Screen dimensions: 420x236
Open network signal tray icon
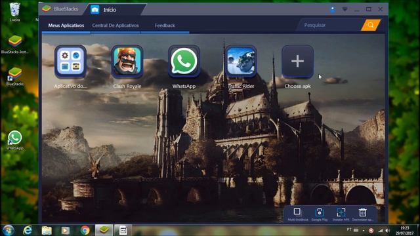pos(381,230)
